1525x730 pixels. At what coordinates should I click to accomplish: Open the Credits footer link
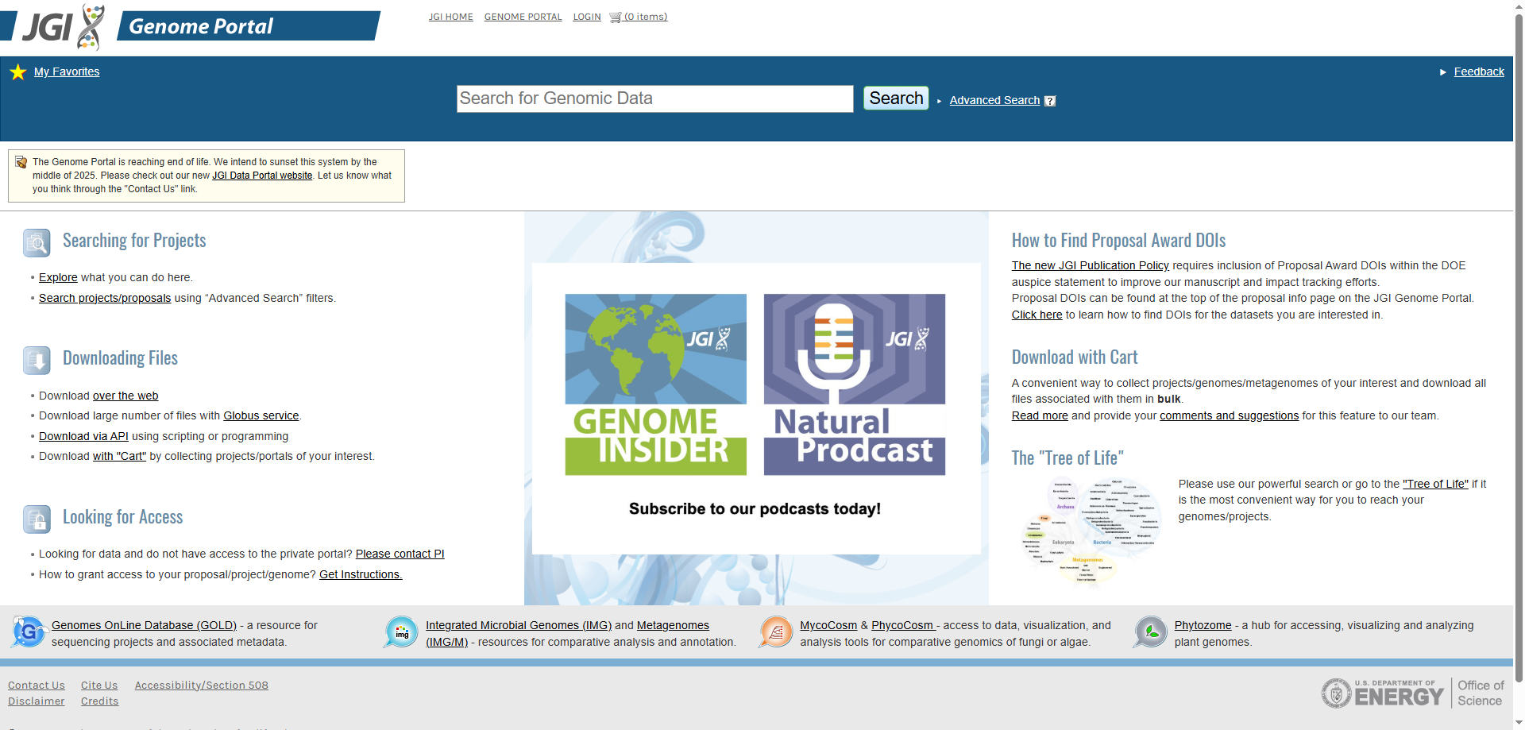(99, 701)
